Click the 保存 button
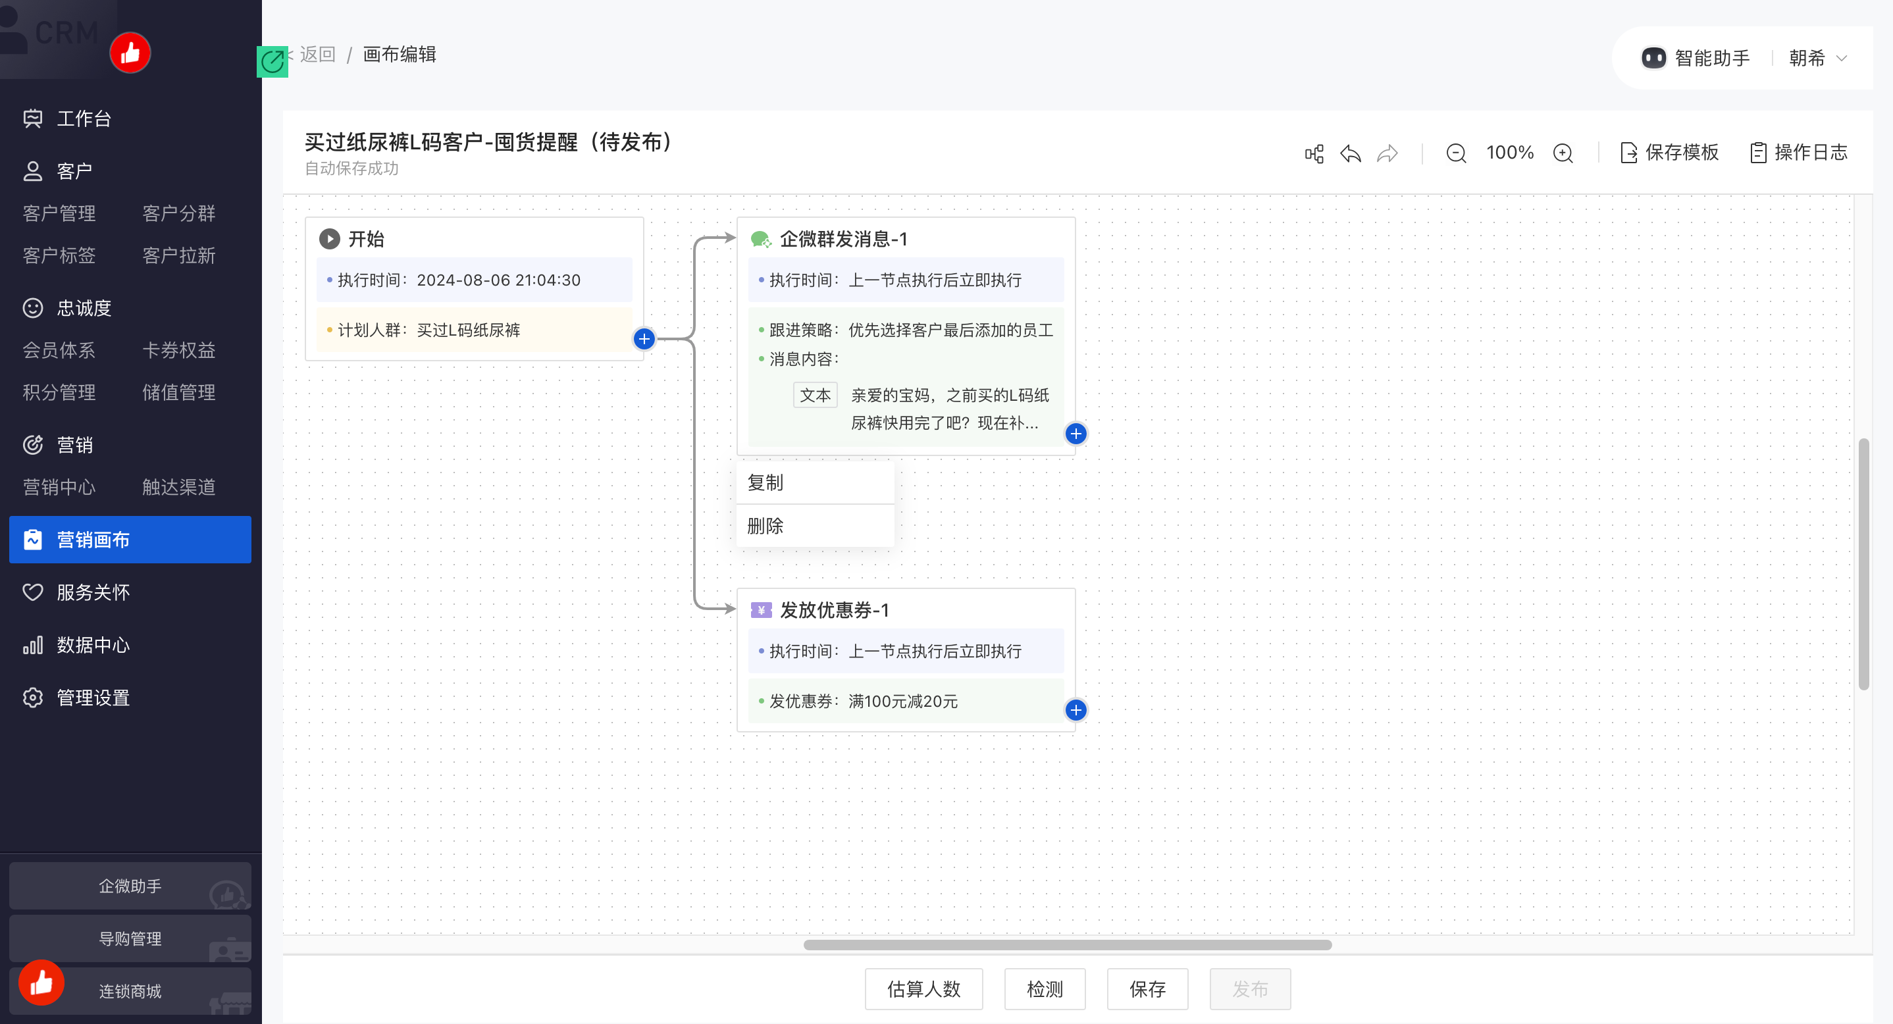This screenshot has height=1024, width=1893. click(1148, 988)
